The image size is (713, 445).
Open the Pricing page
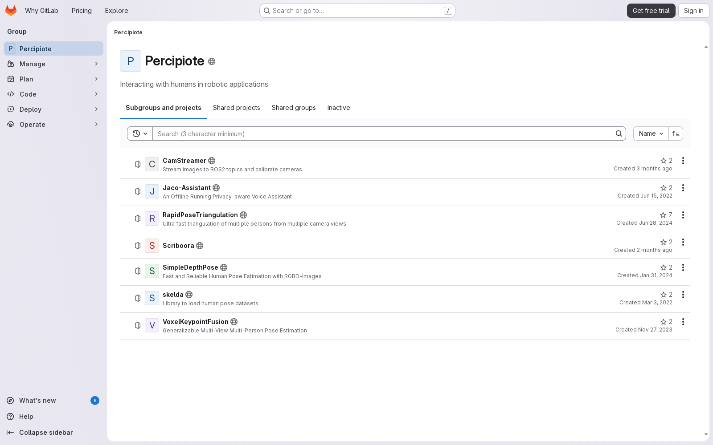coord(82,11)
